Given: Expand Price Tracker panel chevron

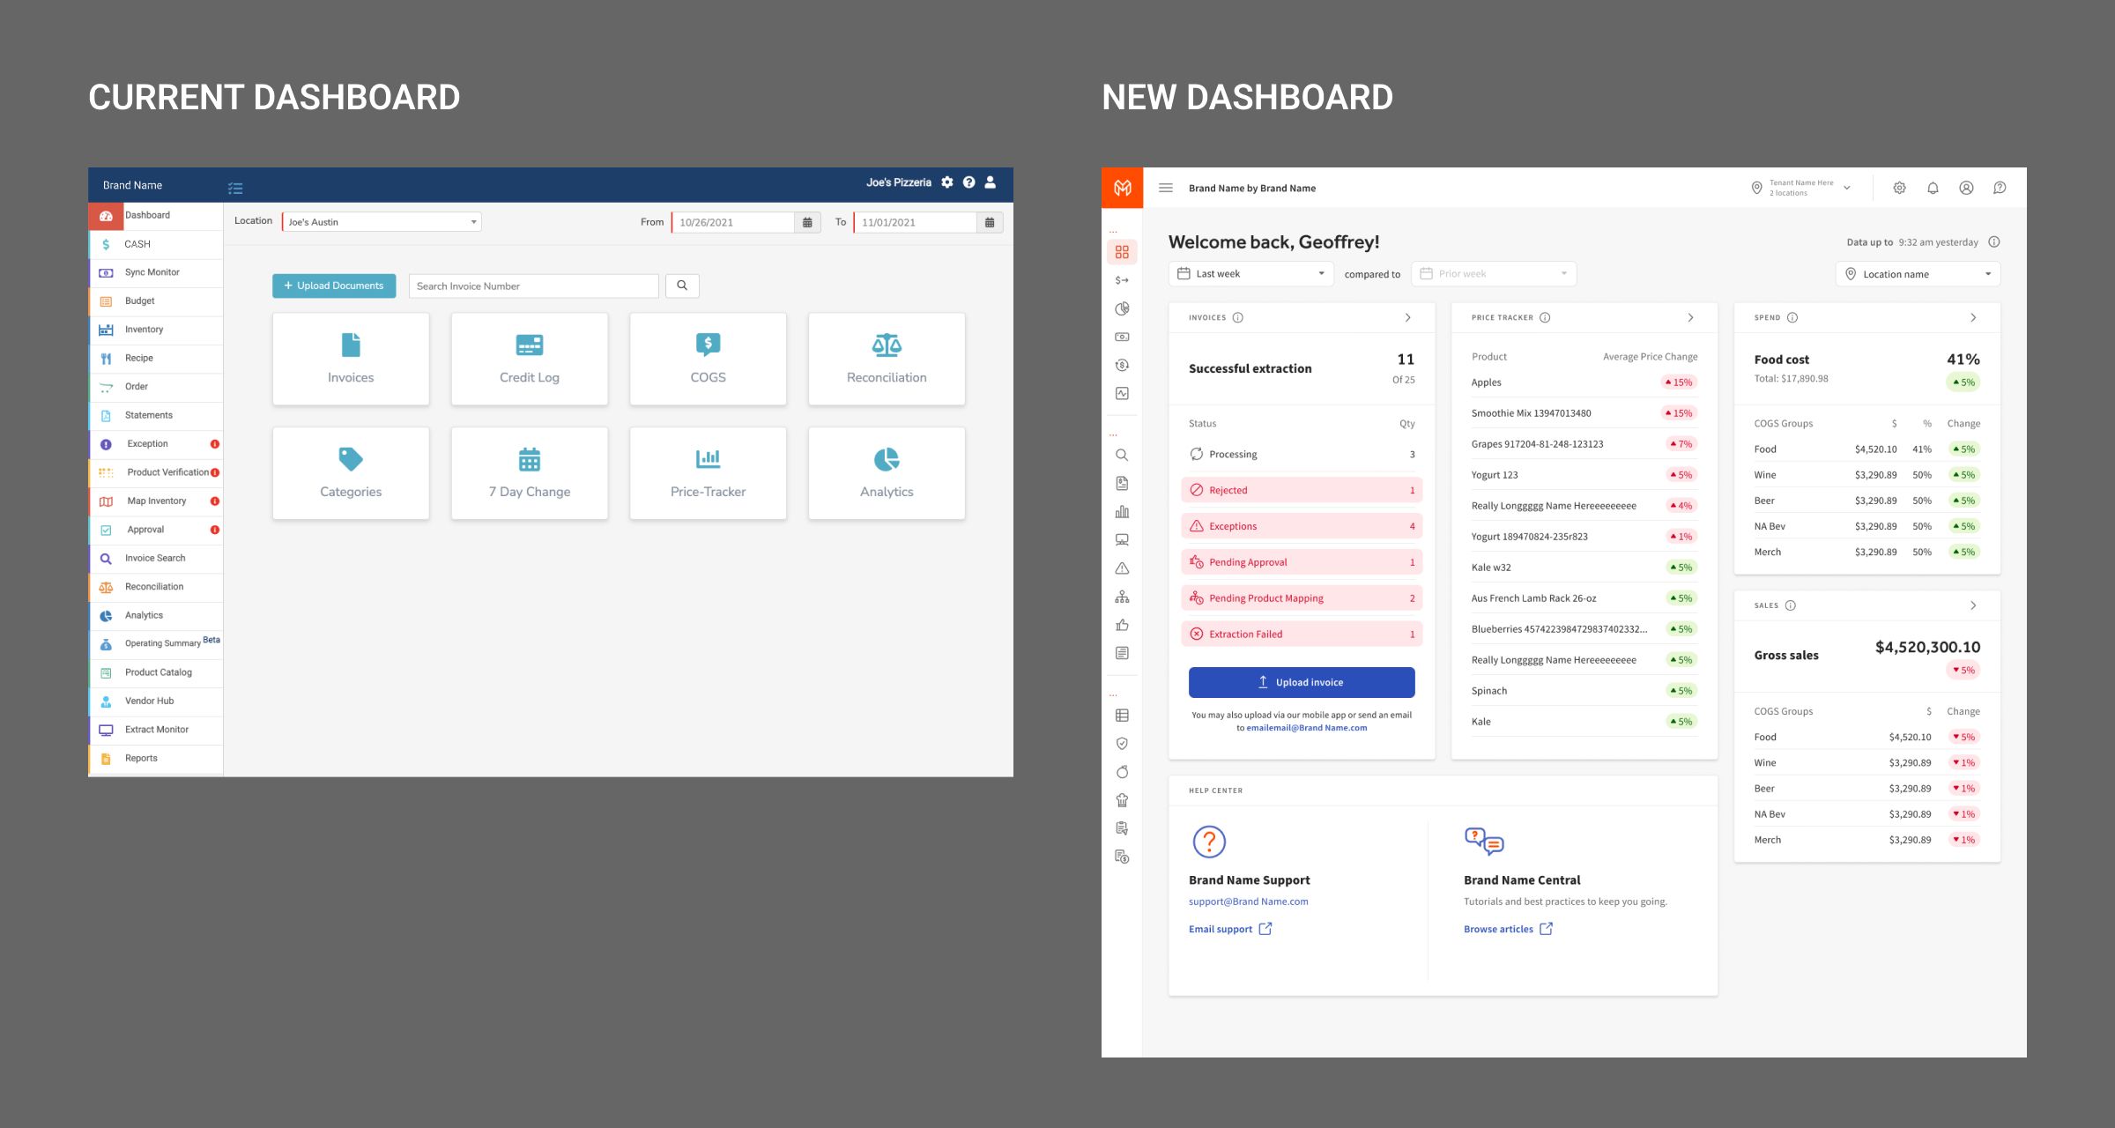Looking at the screenshot, I should (1690, 317).
